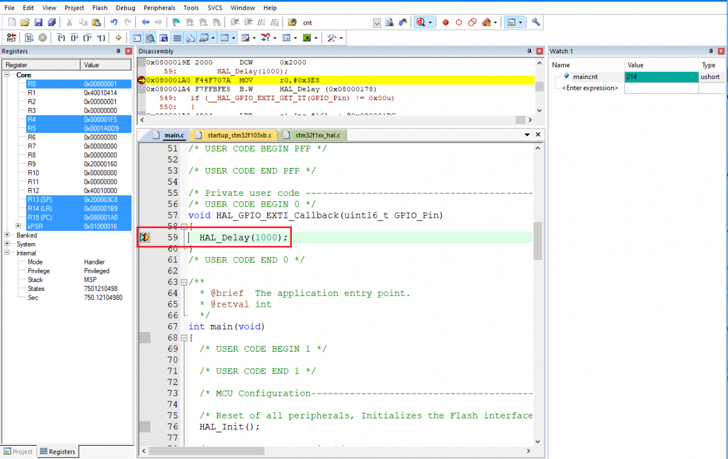Collapse the Core registers group
Screen dimensions: 728x459
[x=7, y=75]
